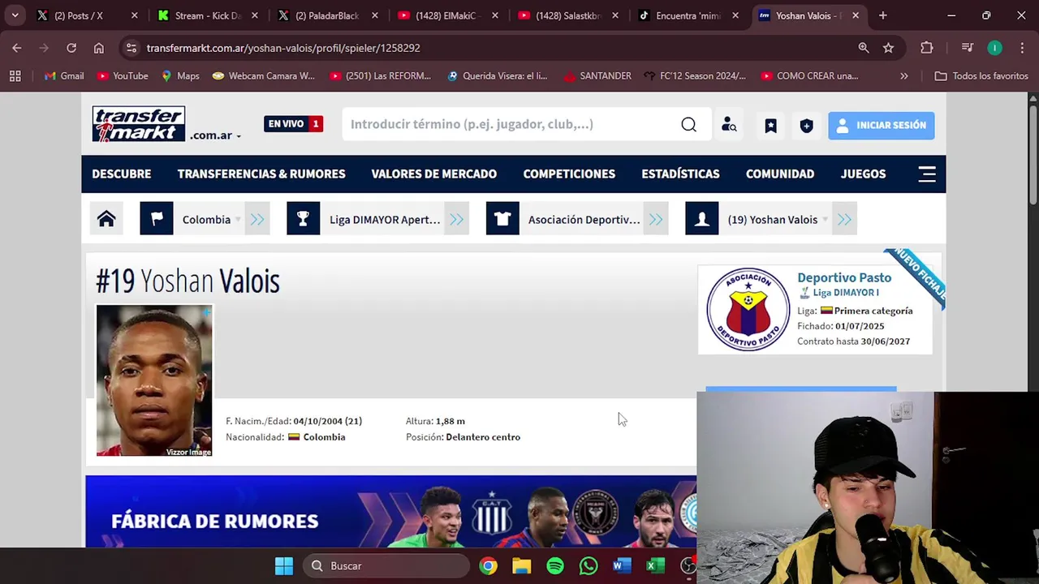Go back in browser
The height and width of the screenshot is (584, 1039).
(17, 48)
